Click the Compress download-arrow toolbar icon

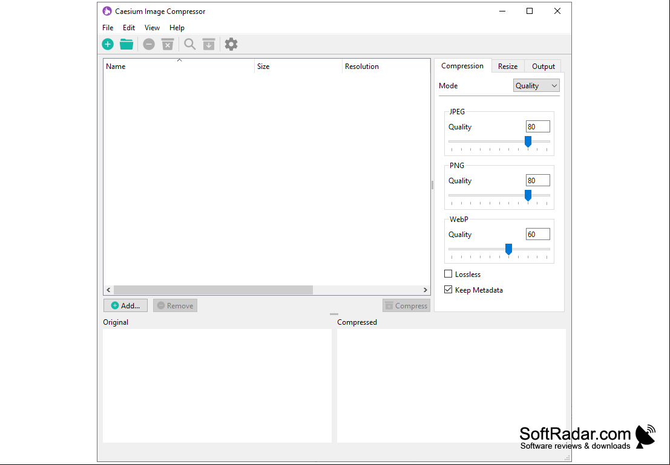click(209, 44)
